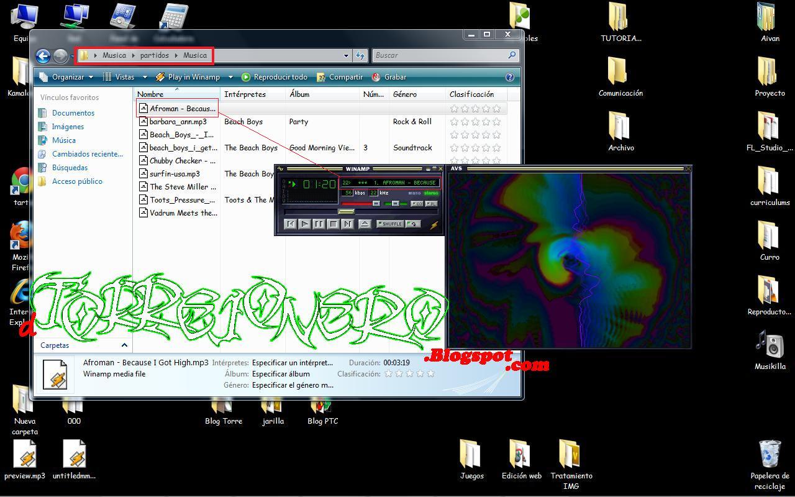Click the Grabar toolbar button
This screenshot has width=795, height=497.
(x=389, y=77)
